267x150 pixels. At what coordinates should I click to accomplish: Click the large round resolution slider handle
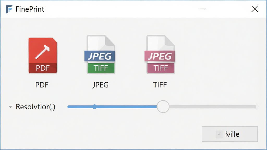[x=163, y=107]
